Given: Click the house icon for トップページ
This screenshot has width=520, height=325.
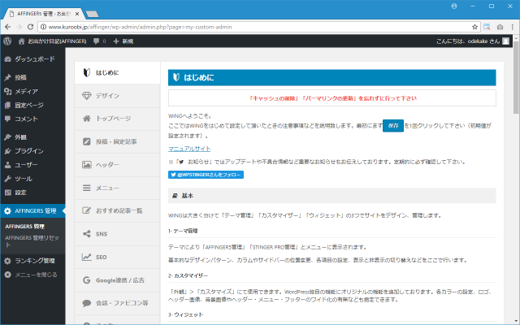Looking at the screenshot, I should (87, 119).
